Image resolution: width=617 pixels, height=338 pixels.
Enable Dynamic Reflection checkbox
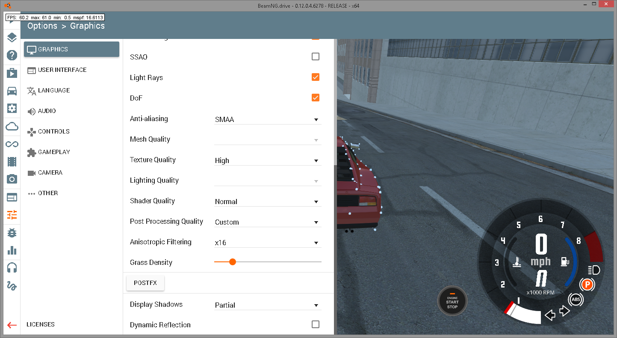(x=316, y=324)
